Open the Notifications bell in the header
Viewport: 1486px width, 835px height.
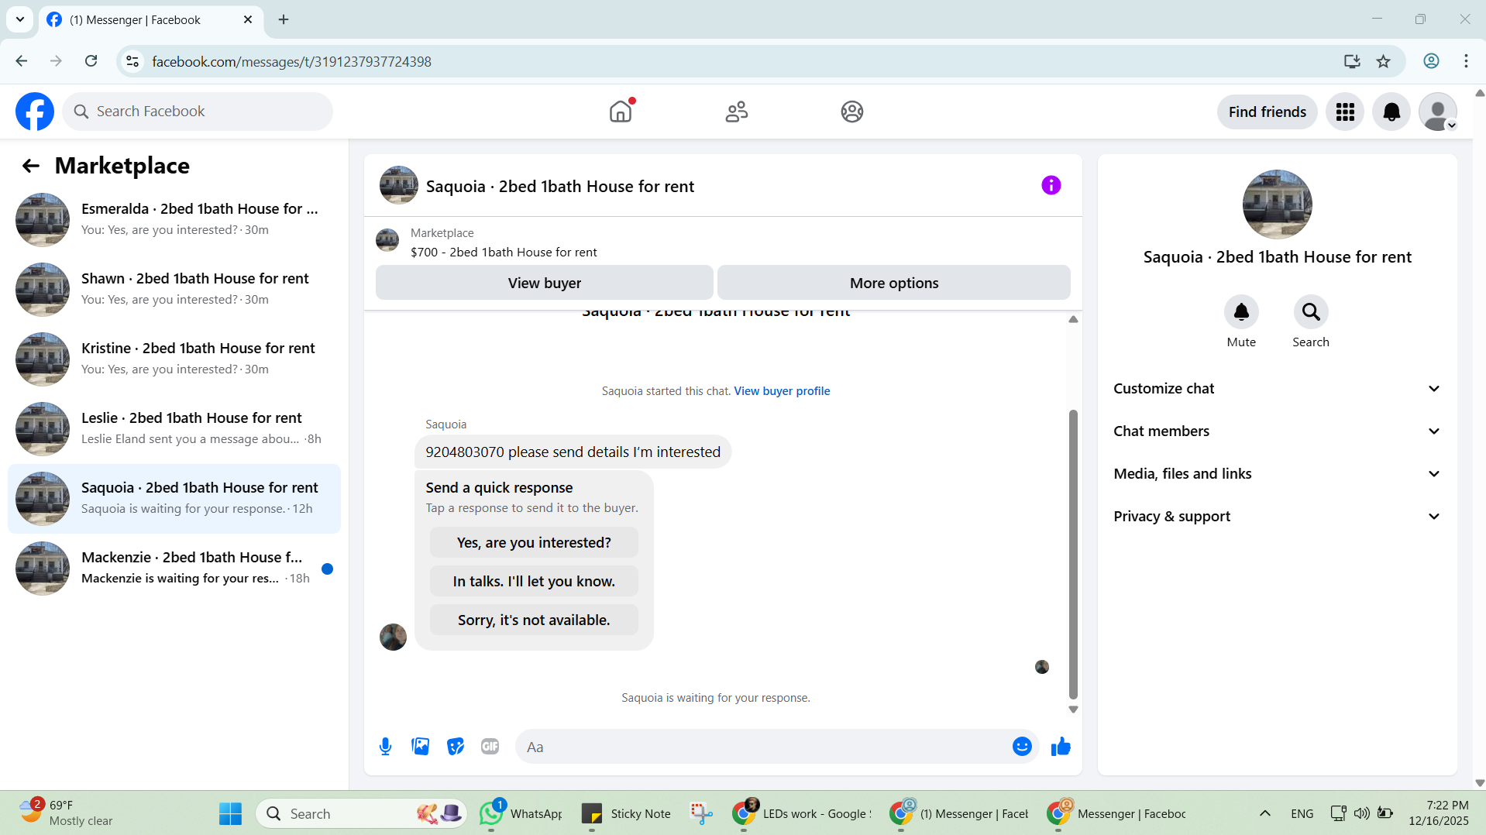(1391, 112)
